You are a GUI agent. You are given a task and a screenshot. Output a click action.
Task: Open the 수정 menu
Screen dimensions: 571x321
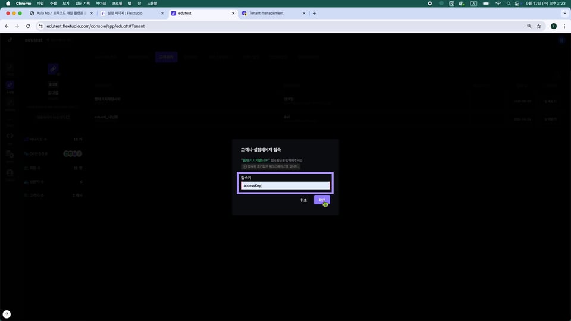53,4
